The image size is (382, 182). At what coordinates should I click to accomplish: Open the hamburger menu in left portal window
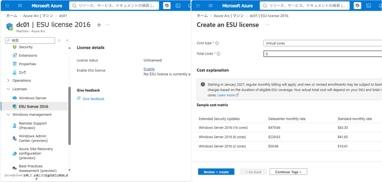(x=20, y=6)
